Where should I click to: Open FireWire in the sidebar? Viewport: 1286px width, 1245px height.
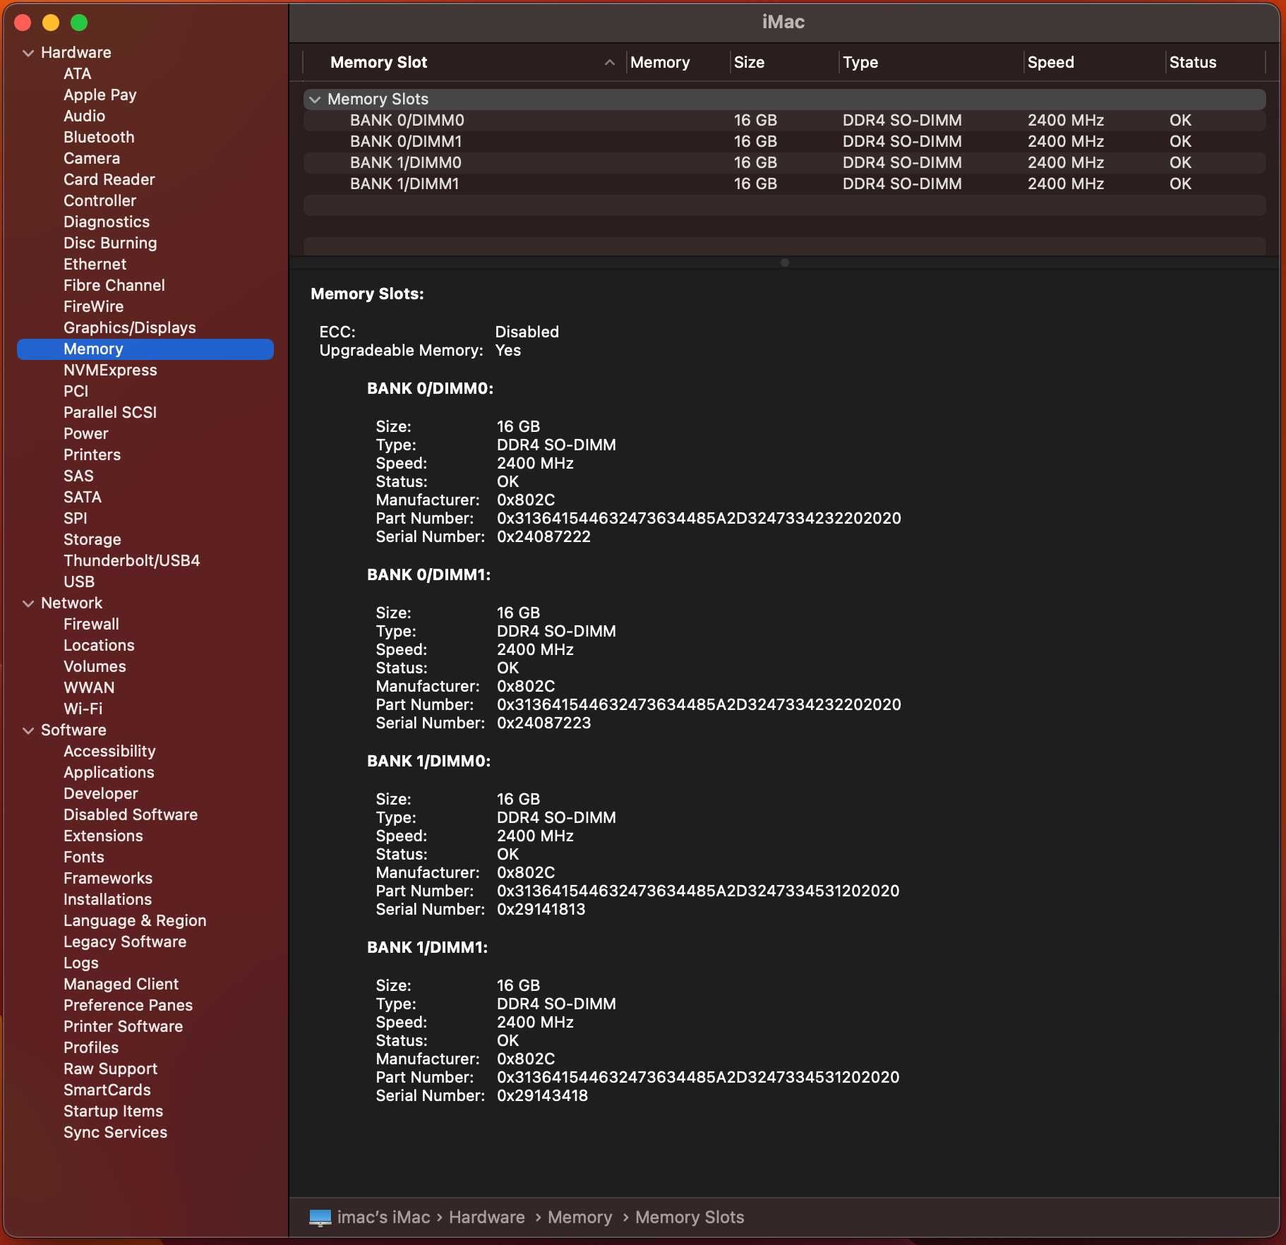coord(94,307)
